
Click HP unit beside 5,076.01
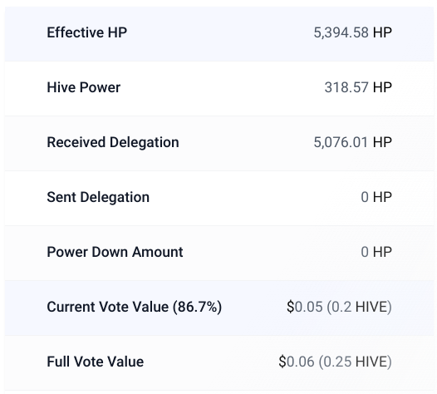tap(382, 142)
